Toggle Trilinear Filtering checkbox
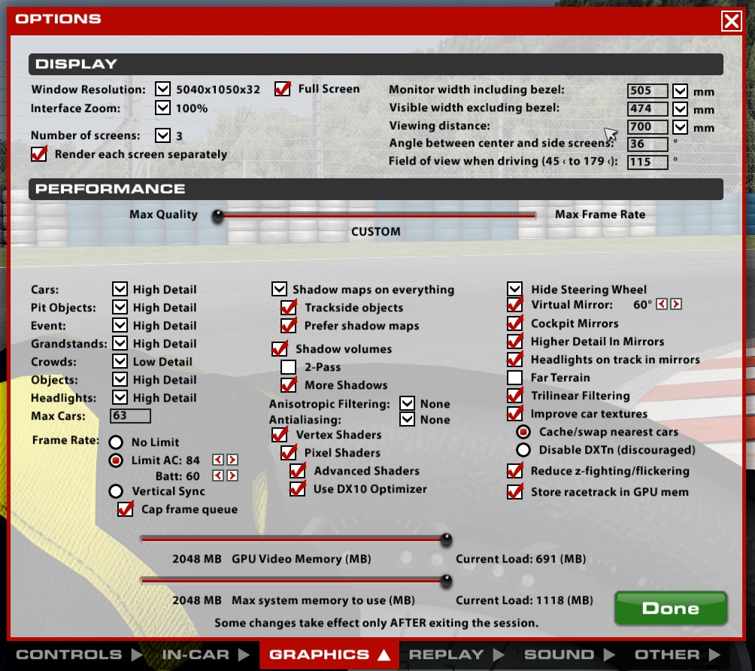 514,395
